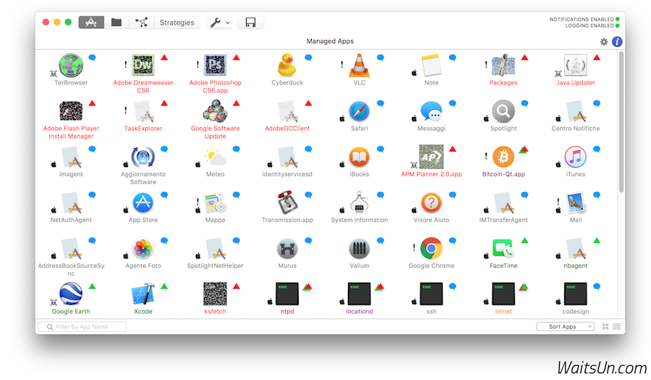Click the Filter By App Name field
This screenshot has height=380, width=651.
click(82, 327)
